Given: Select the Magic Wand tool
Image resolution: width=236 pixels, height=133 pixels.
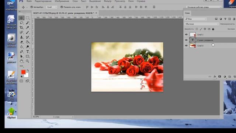Looking at the screenshot, I should 27,23.
